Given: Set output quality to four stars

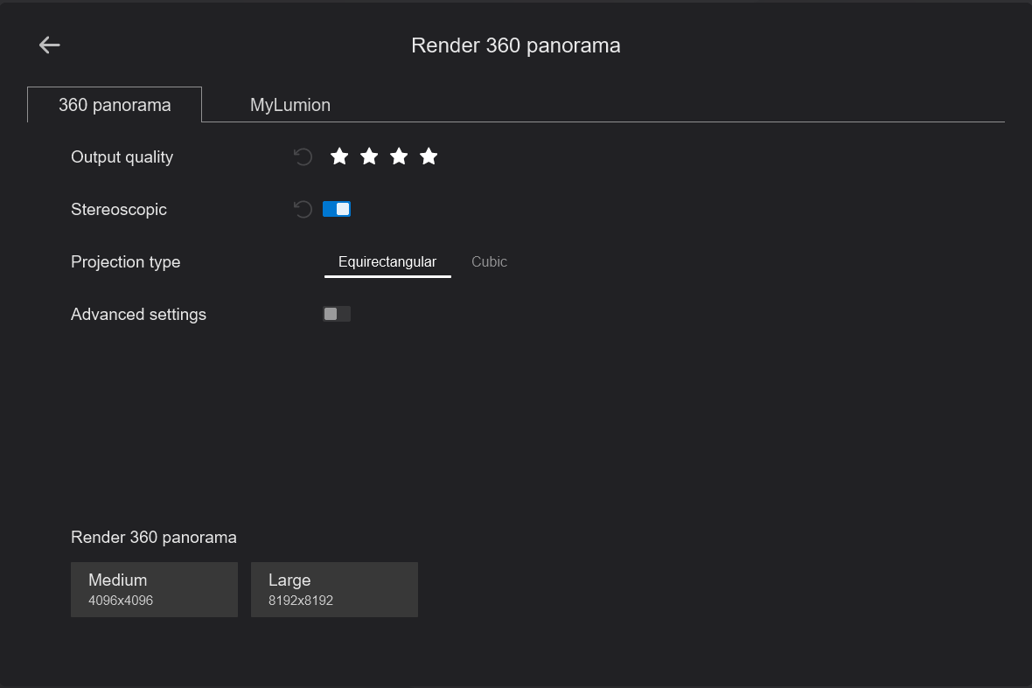Looking at the screenshot, I should pos(429,156).
